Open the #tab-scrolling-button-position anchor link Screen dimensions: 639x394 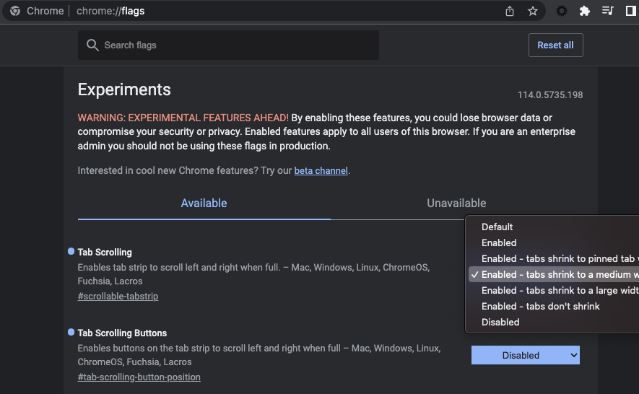click(x=139, y=377)
